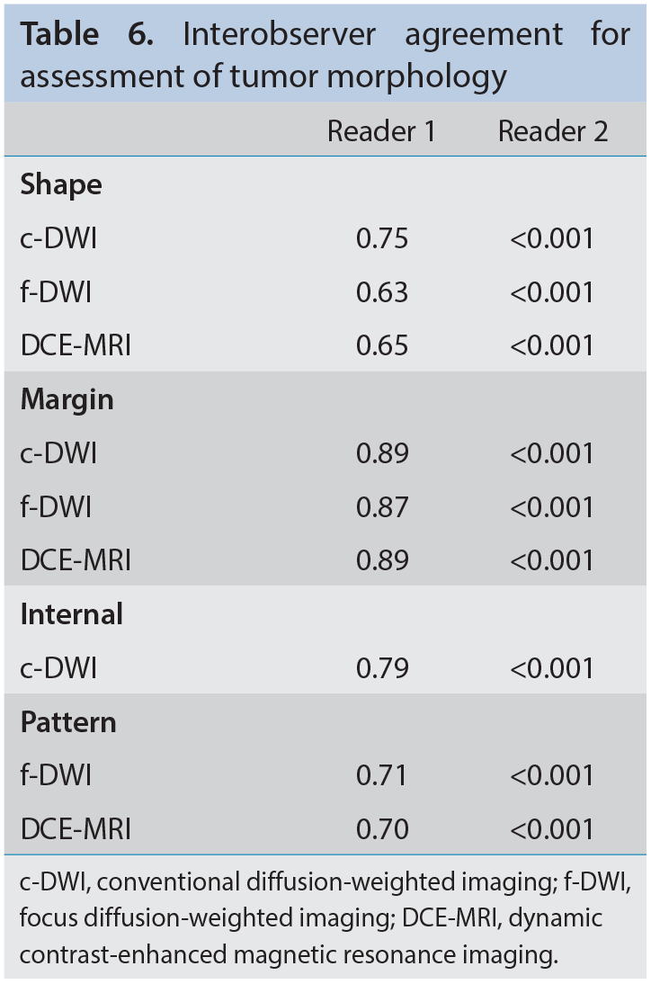Select the 0.79 value under Internal c-DWI
Image resolution: width=651 pixels, height=984 pixels.
point(382,668)
